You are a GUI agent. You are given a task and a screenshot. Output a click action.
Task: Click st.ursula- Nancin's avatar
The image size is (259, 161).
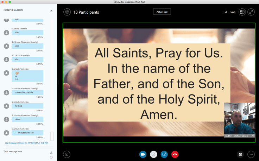[6, 33]
